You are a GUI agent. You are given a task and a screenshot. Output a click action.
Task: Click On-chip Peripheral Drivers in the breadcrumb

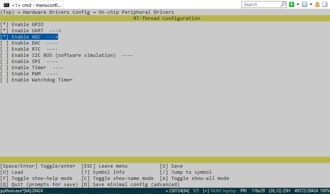coord(136,12)
